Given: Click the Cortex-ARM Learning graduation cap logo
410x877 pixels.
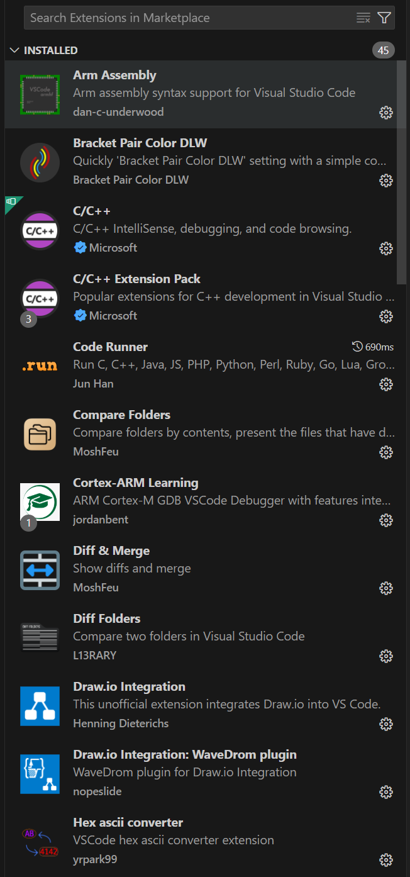Looking at the screenshot, I should [40, 502].
